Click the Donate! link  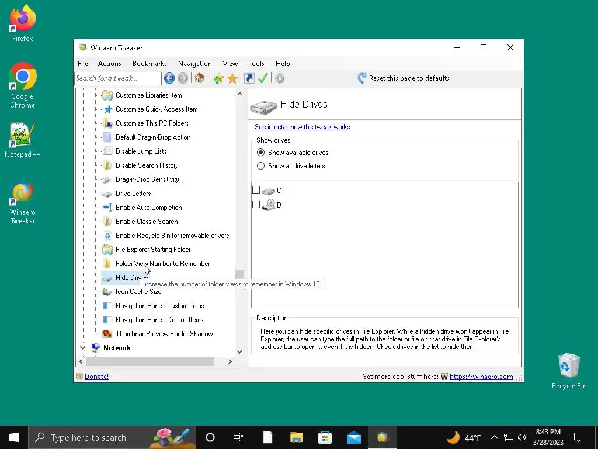click(x=96, y=377)
